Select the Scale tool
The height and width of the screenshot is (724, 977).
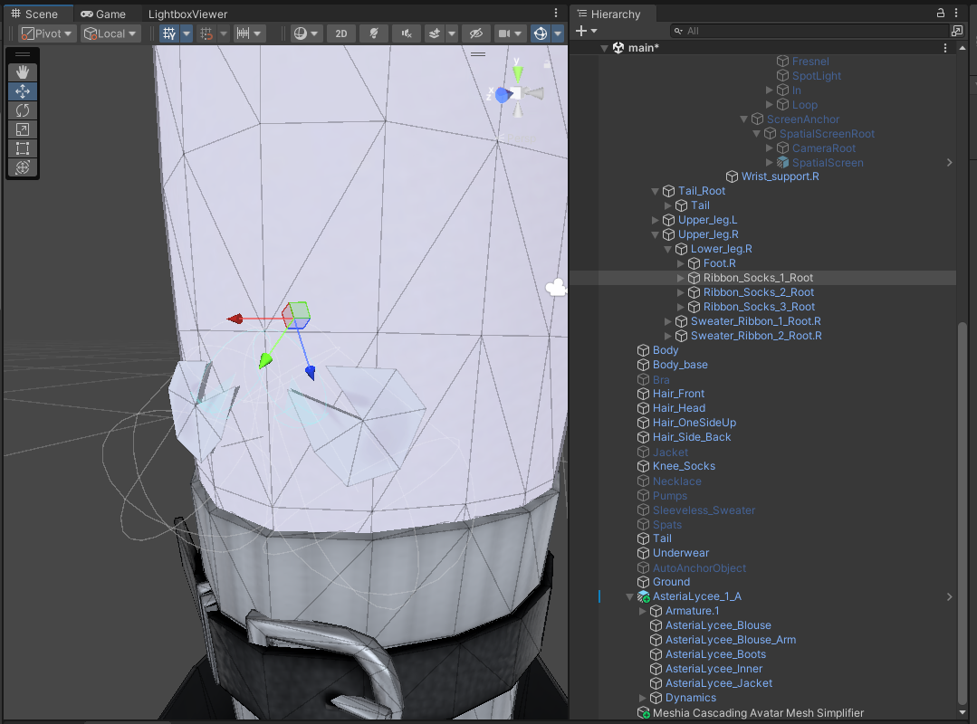pos(23,129)
